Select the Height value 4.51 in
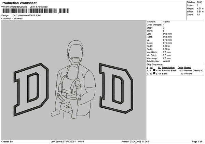205x144 pixels. pos(200,8)
